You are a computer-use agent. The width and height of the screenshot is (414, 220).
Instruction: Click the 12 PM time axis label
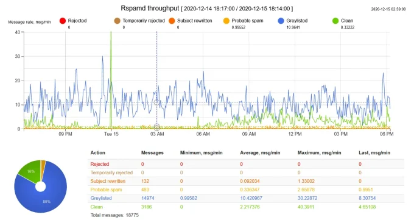295,134
